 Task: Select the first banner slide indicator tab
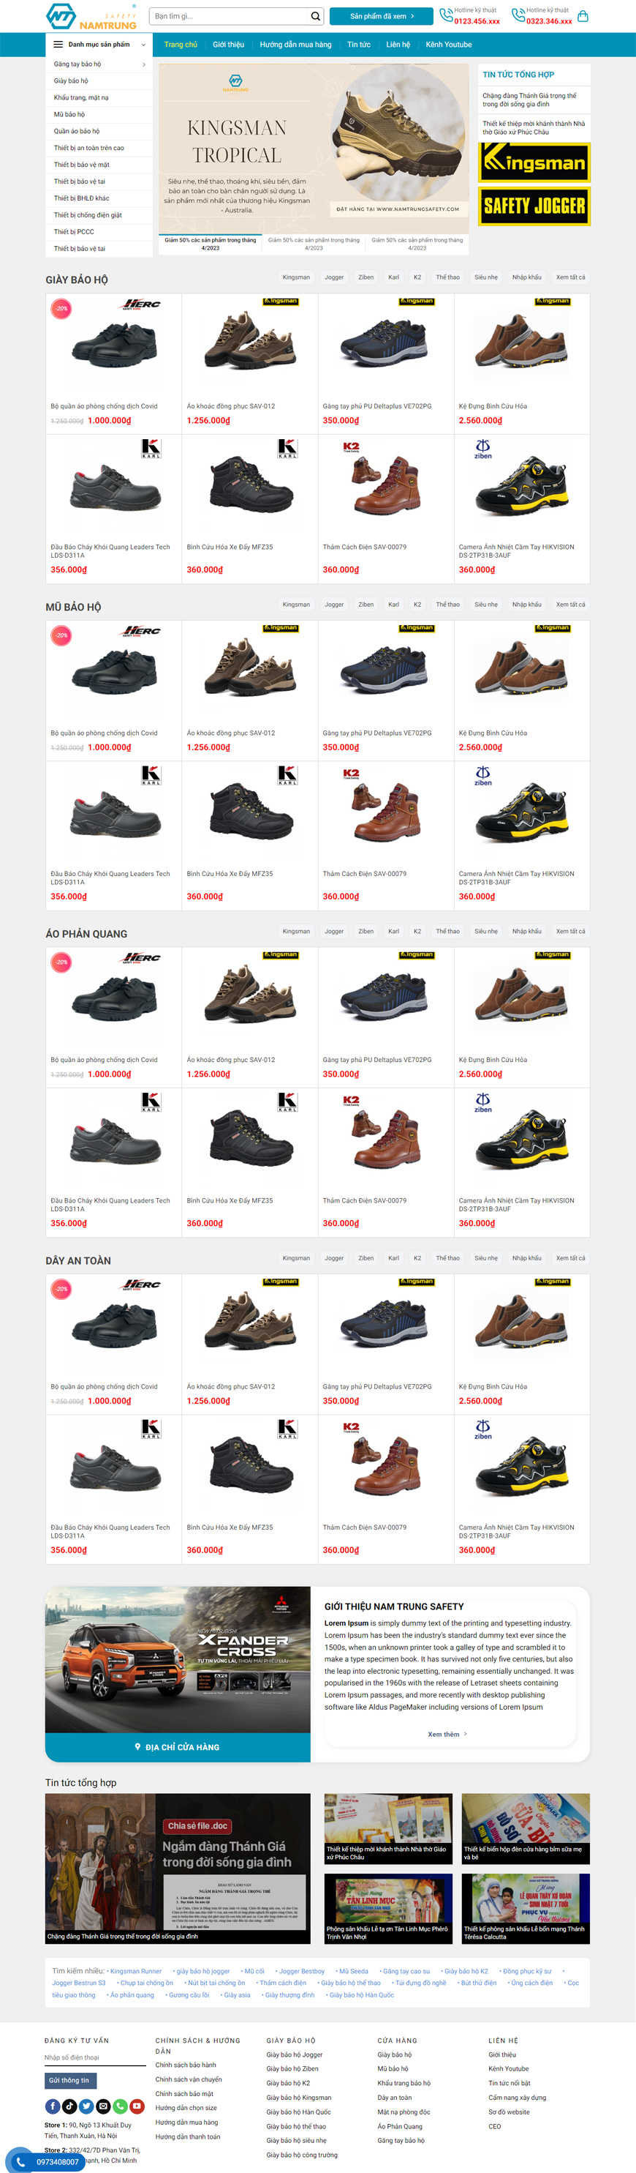[x=210, y=244]
